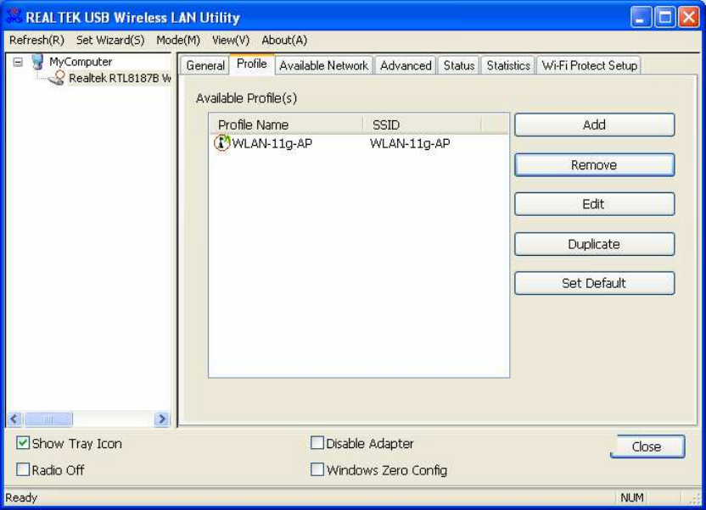
Task: Switch to the Available Network tab
Action: [324, 65]
